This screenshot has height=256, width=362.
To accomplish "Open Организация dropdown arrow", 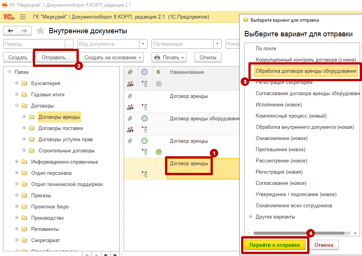I will tap(217, 44).
